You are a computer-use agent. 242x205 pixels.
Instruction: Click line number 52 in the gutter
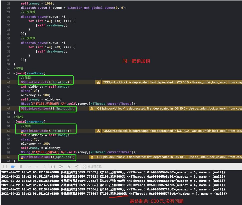click(9, 122)
